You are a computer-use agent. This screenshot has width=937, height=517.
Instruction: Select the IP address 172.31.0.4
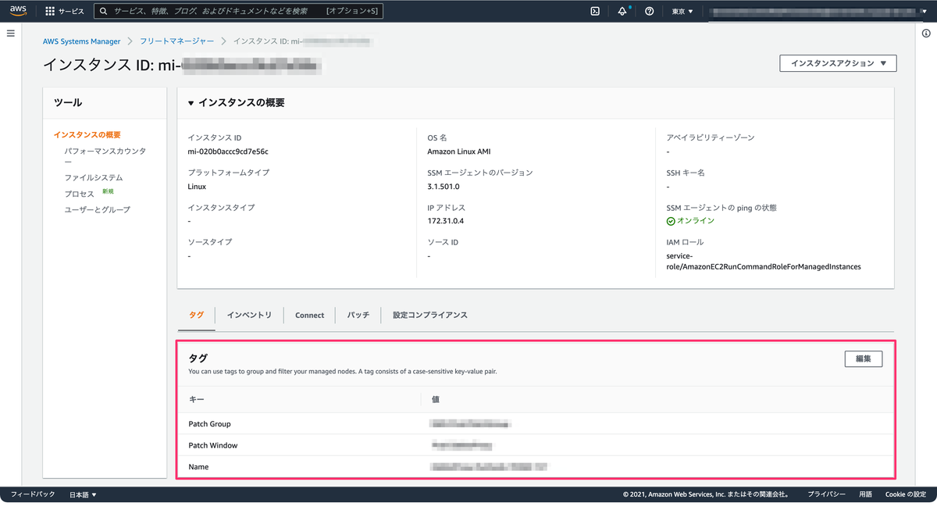coord(444,221)
